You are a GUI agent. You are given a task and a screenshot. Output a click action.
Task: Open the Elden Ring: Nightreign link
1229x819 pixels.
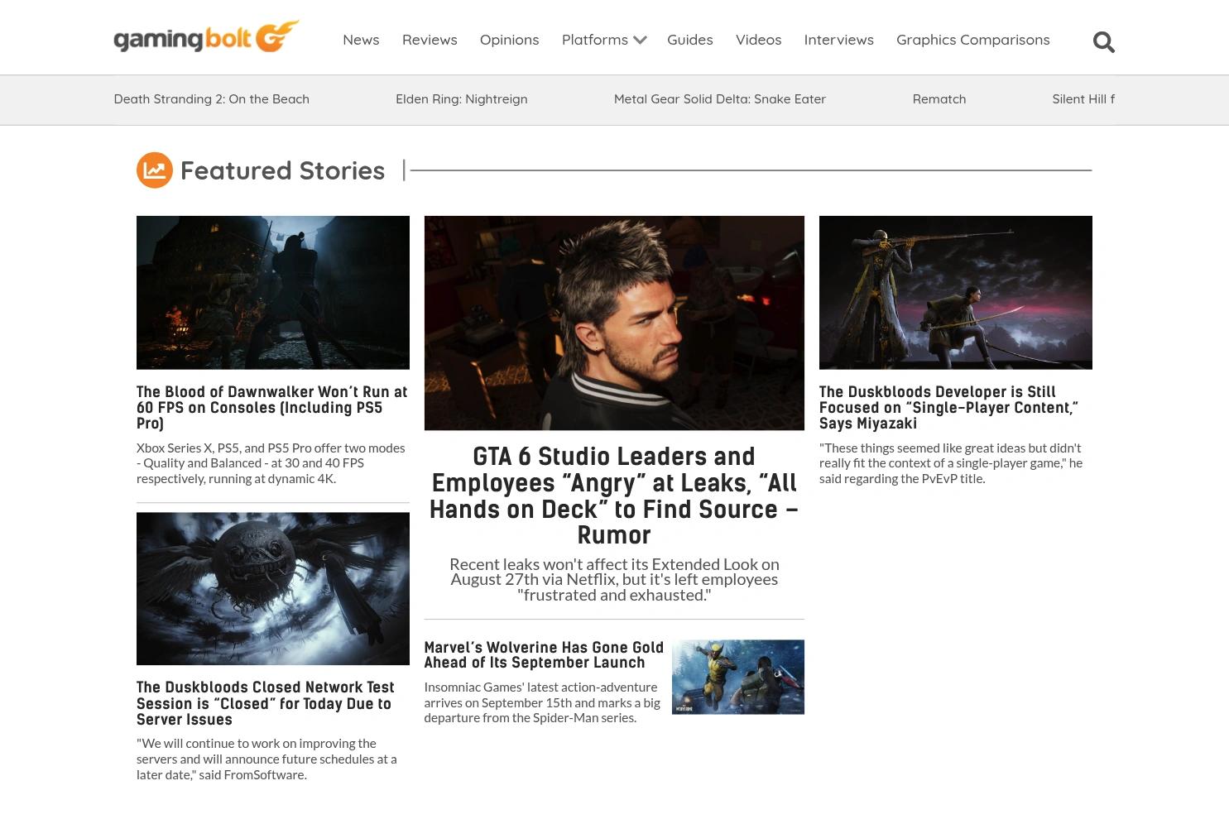tap(461, 99)
